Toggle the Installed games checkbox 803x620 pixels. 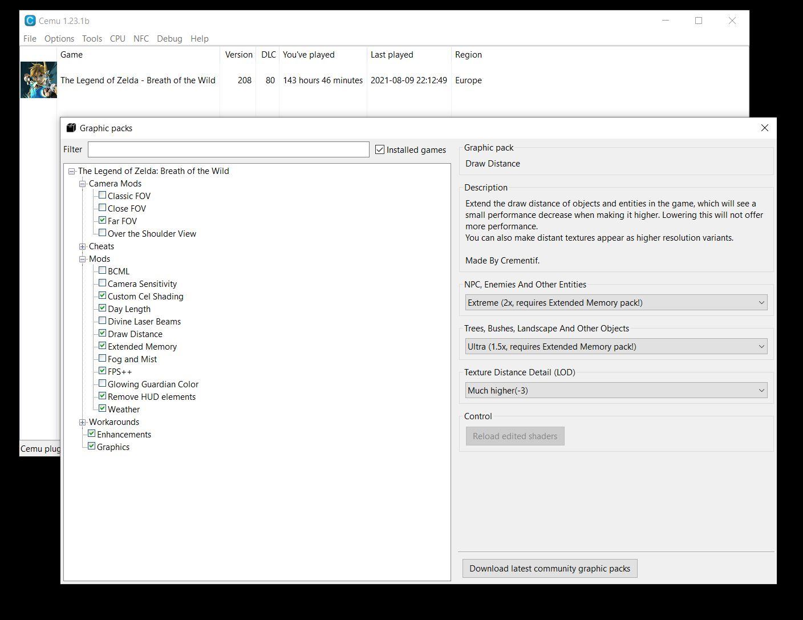click(x=380, y=149)
